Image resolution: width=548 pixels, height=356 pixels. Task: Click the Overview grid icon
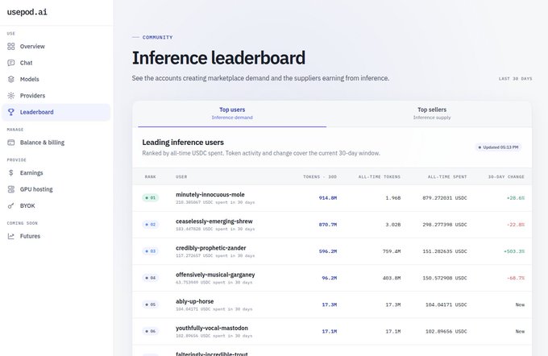11,47
